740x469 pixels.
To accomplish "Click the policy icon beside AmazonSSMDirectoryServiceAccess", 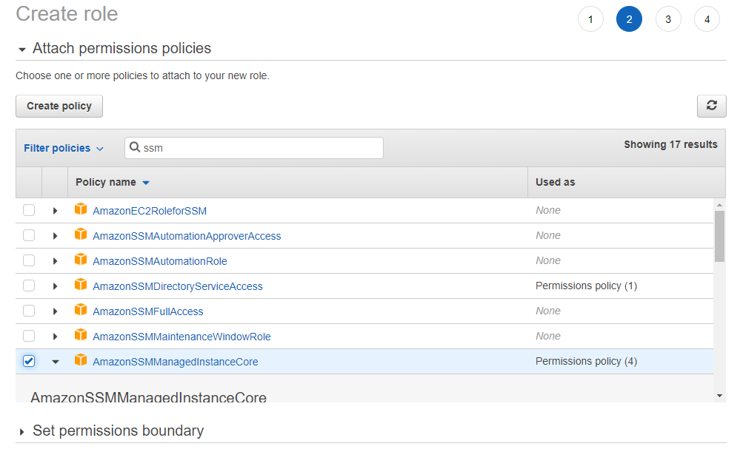I will coord(81,284).
